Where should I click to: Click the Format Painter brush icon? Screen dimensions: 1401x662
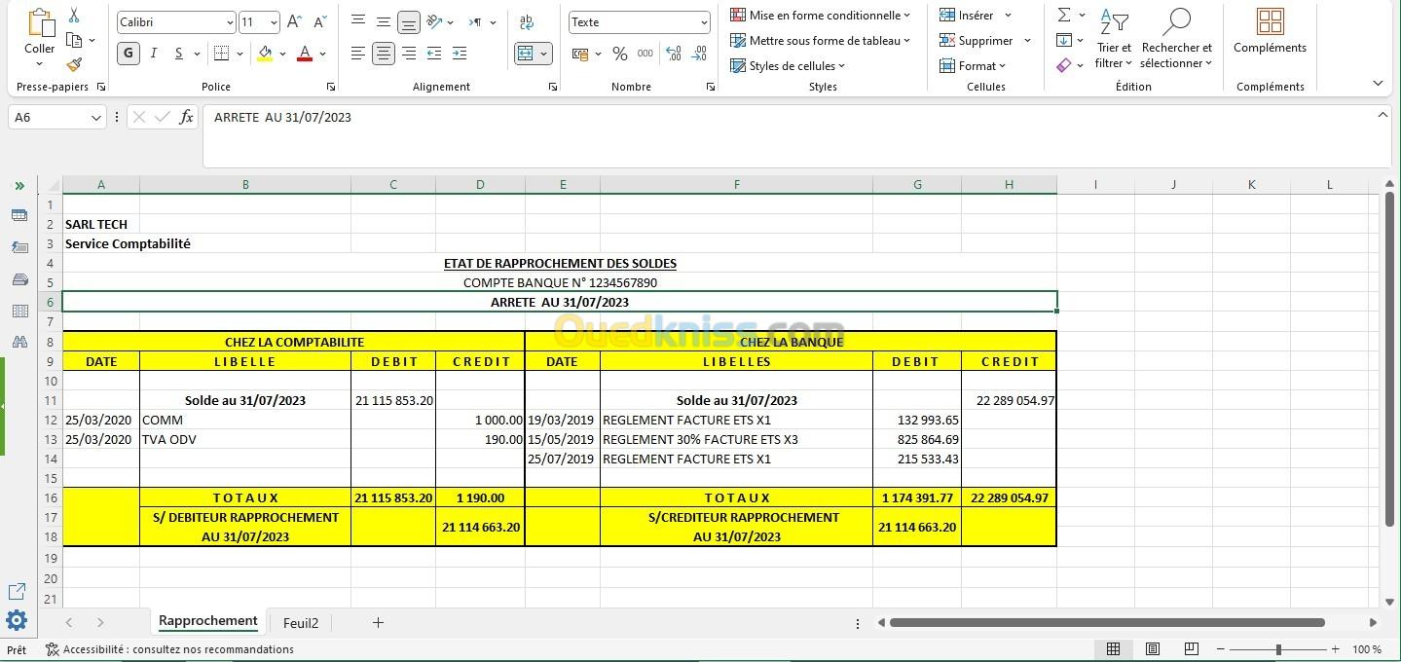pyautogui.click(x=74, y=65)
